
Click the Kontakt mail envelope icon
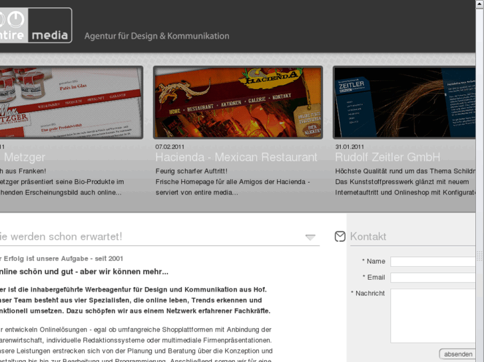340,236
